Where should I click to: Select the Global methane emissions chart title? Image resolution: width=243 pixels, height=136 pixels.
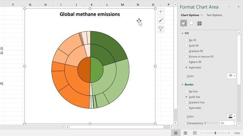click(x=90, y=14)
